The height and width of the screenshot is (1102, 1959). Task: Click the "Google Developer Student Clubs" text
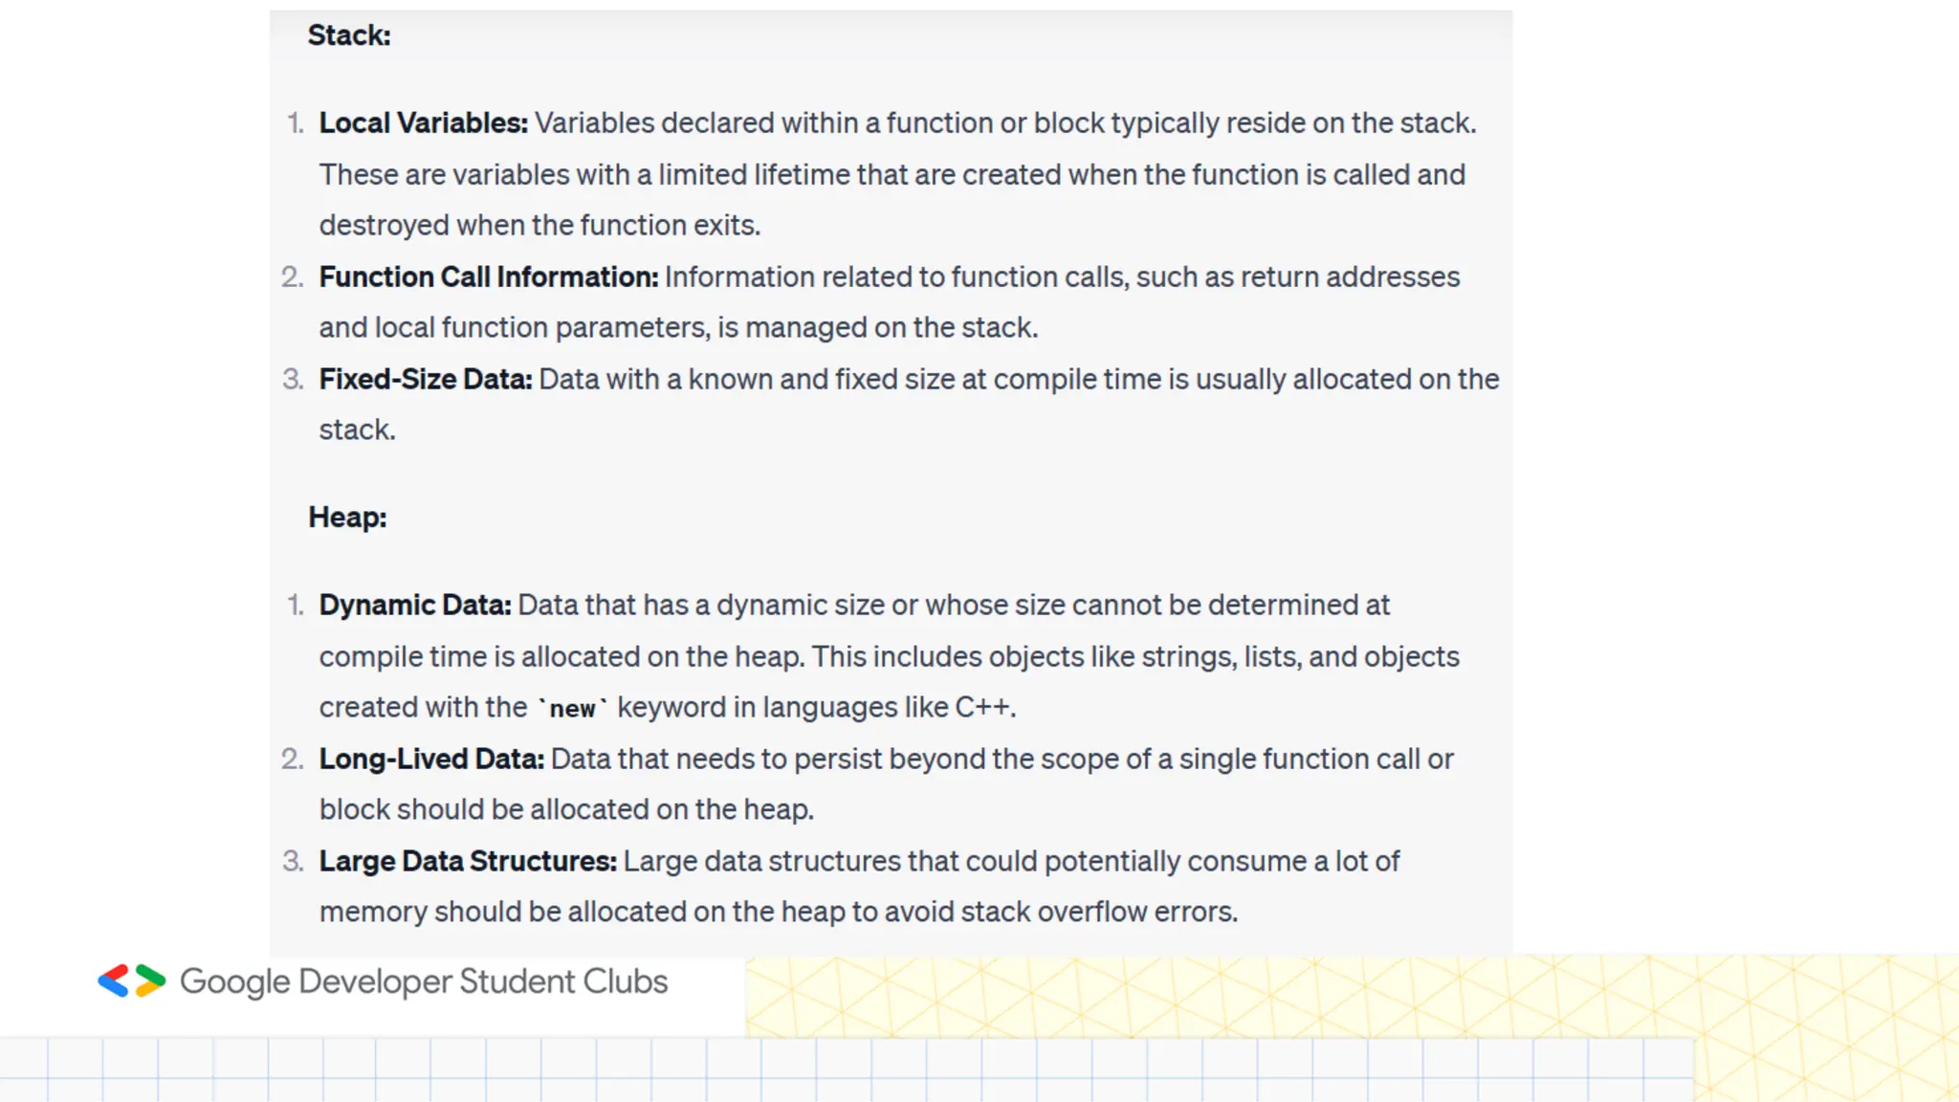click(424, 981)
